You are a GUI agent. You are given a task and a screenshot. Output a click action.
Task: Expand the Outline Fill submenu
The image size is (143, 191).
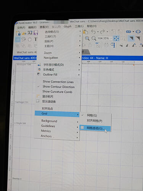point(58,74)
